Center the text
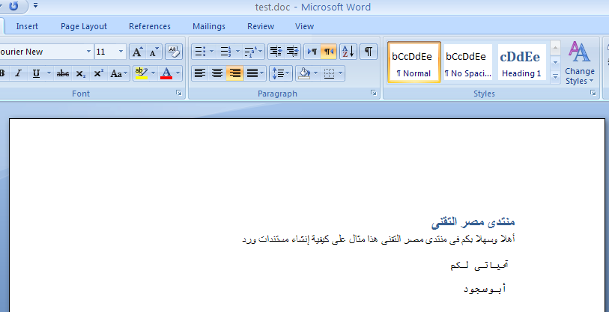Screen dimensions: 609x312 pos(217,73)
